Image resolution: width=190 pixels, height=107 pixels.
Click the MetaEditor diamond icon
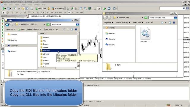pyautogui.click(x=49, y=9)
